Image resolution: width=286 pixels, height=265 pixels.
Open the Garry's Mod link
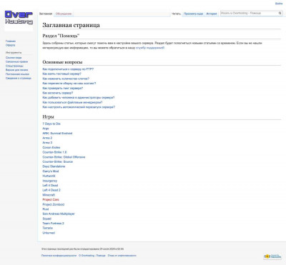(51, 171)
